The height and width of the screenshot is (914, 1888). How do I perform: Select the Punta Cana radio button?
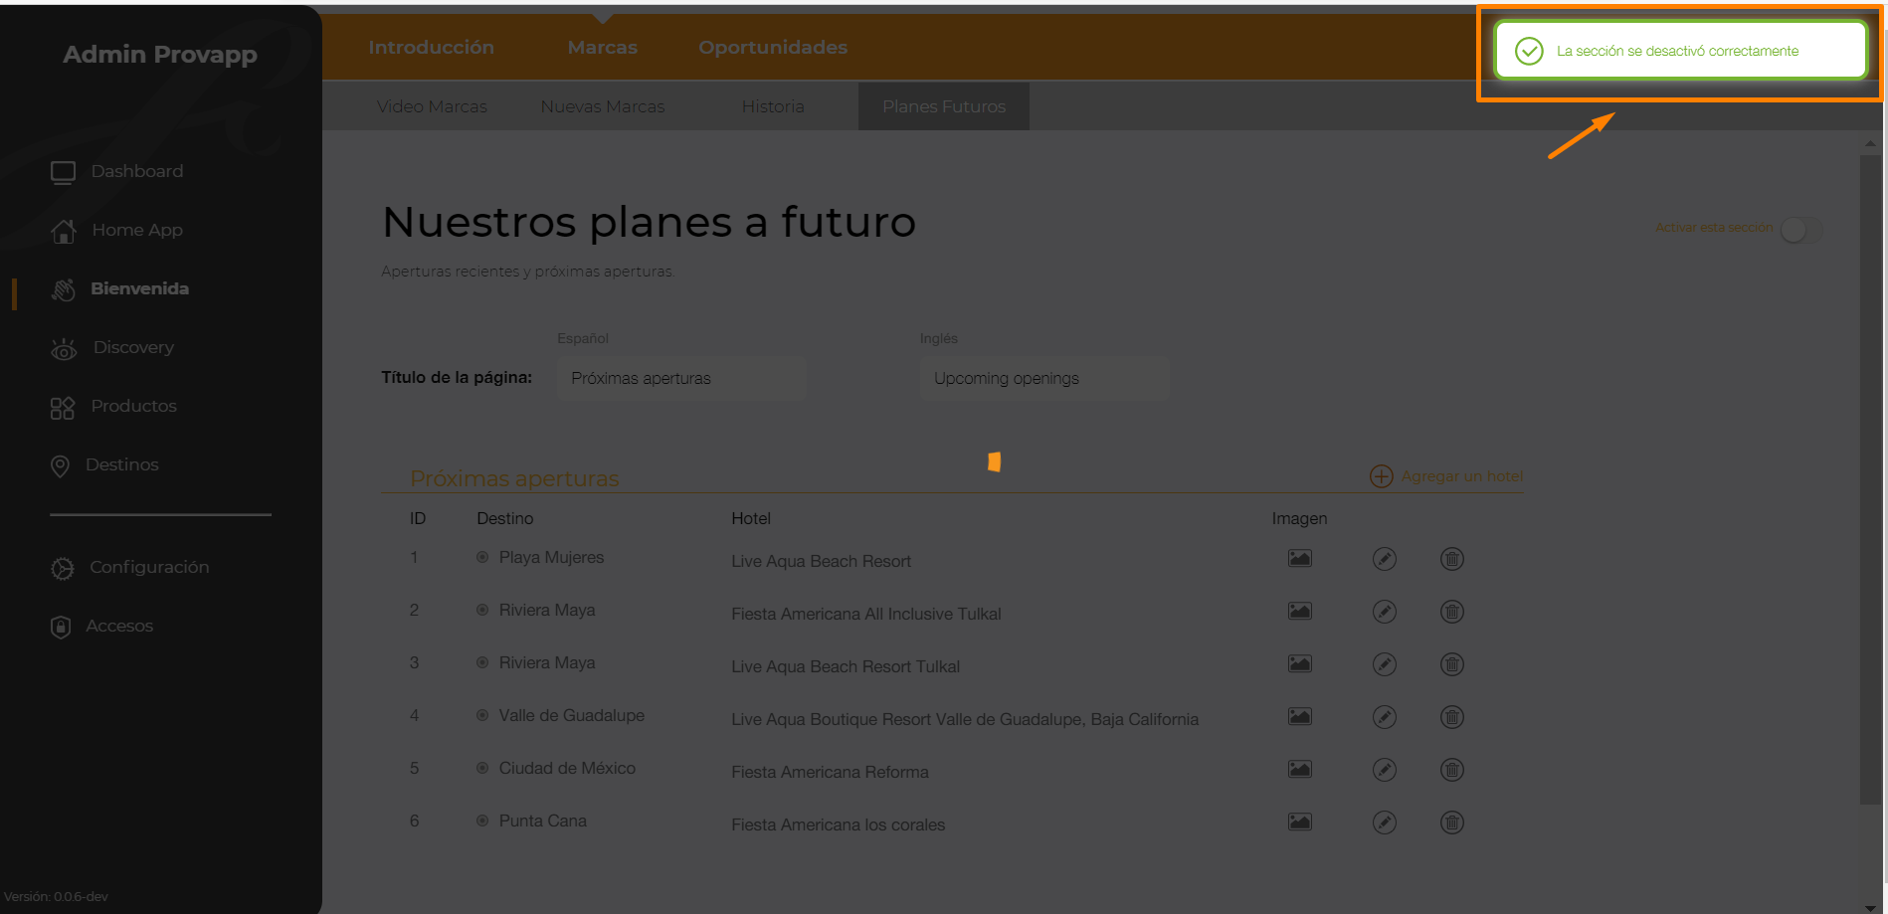coord(482,821)
